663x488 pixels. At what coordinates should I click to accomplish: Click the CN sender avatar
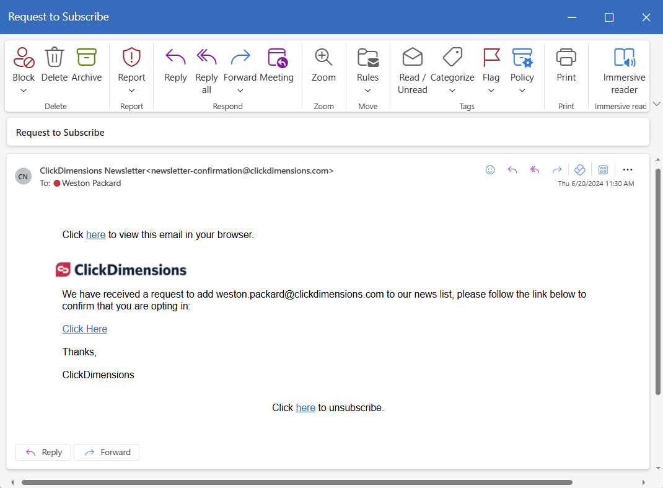(24, 177)
